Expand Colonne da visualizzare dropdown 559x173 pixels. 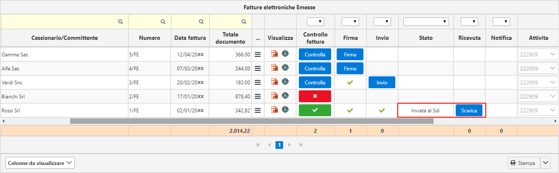[40, 163]
